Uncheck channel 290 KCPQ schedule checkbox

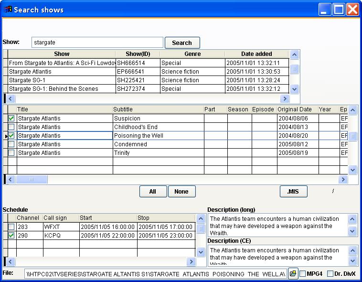[x=11, y=235]
